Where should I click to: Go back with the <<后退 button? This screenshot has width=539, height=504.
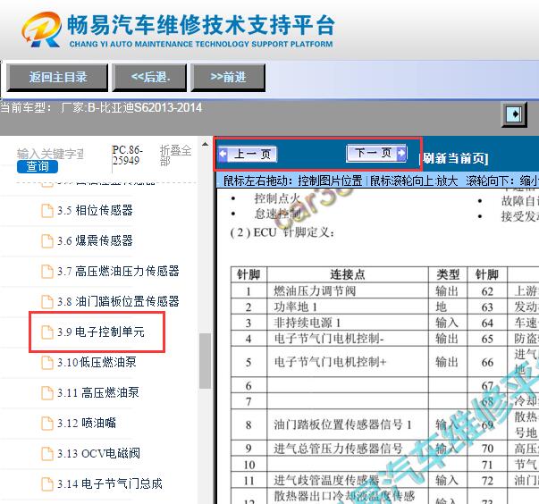(x=150, y=78)
